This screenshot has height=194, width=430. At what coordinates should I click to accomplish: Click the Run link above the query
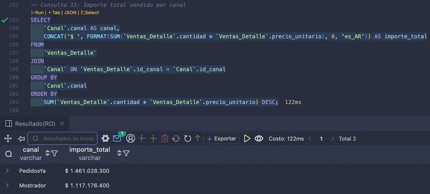[x=39, y=12]
